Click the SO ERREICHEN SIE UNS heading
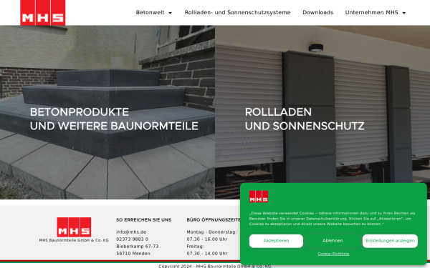Image resolution: width=430 pixels, height=268 pixels. 144,220
